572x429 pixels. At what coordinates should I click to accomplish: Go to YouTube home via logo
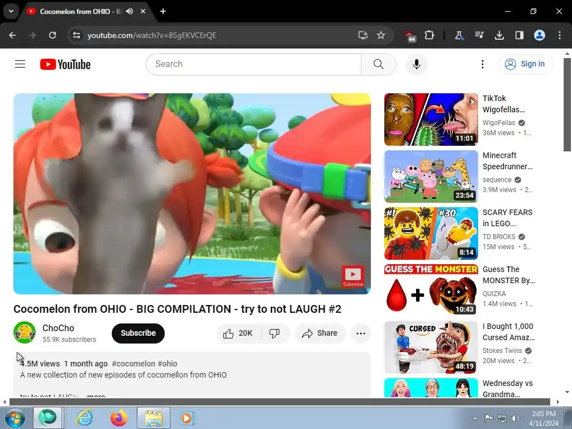[x=65, y=64]
